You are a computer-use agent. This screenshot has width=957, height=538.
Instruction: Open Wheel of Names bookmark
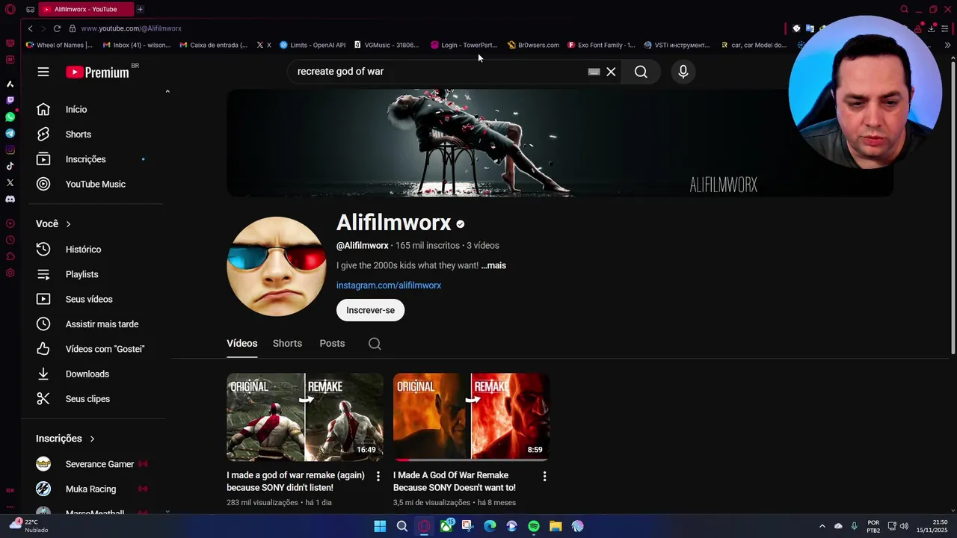(x=59, y=45)
